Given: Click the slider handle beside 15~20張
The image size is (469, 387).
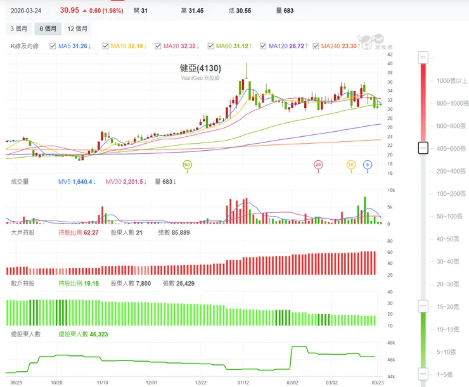Looking at the screenshot, I should point(423,307).
